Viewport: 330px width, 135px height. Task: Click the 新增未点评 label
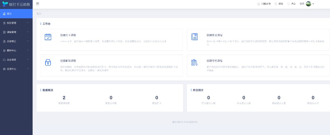tap(313, 103)
